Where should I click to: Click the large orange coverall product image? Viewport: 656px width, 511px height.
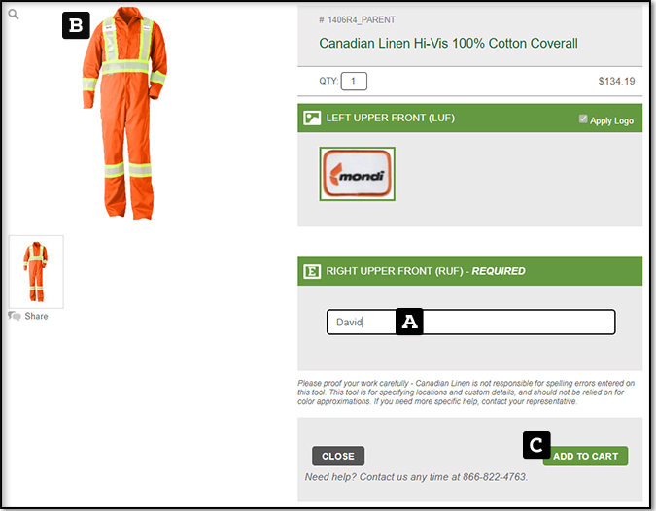click(124, 112)
